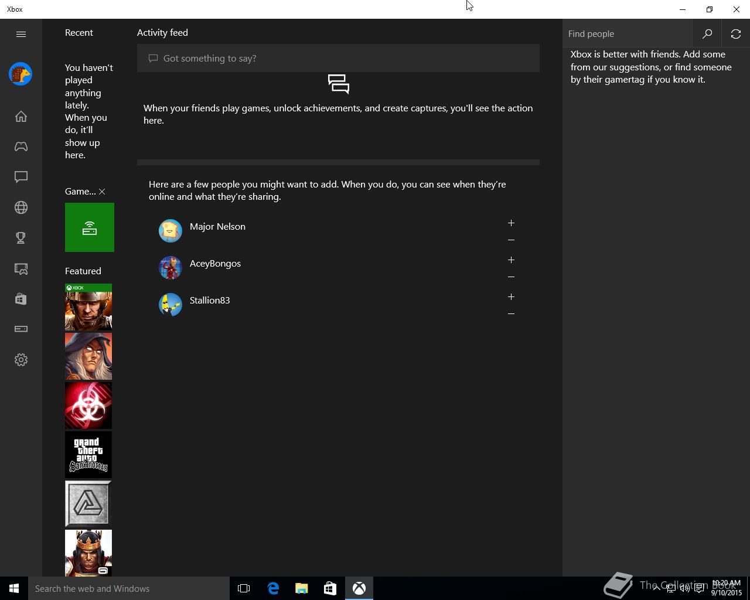
Task: Add AceyBongos as a friend
Action: (511, 260)
